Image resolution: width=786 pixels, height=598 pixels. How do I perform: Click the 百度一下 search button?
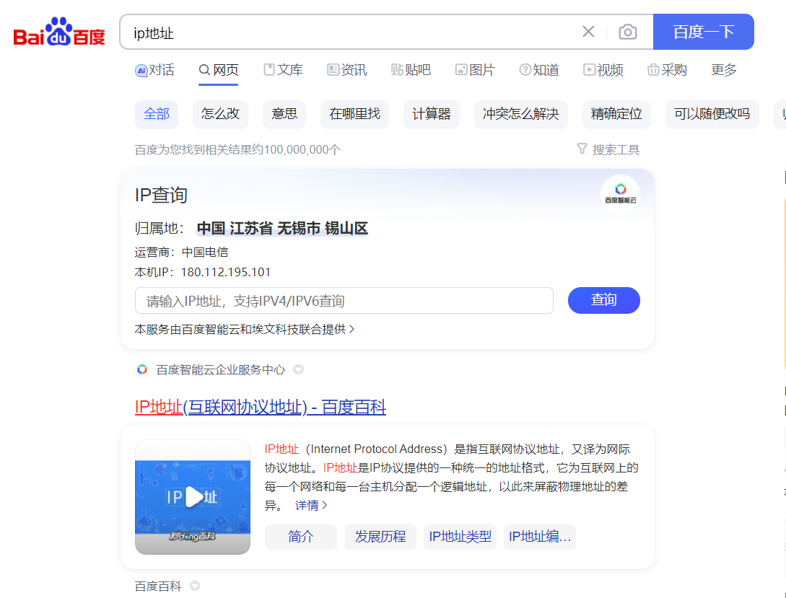point(703,32)
